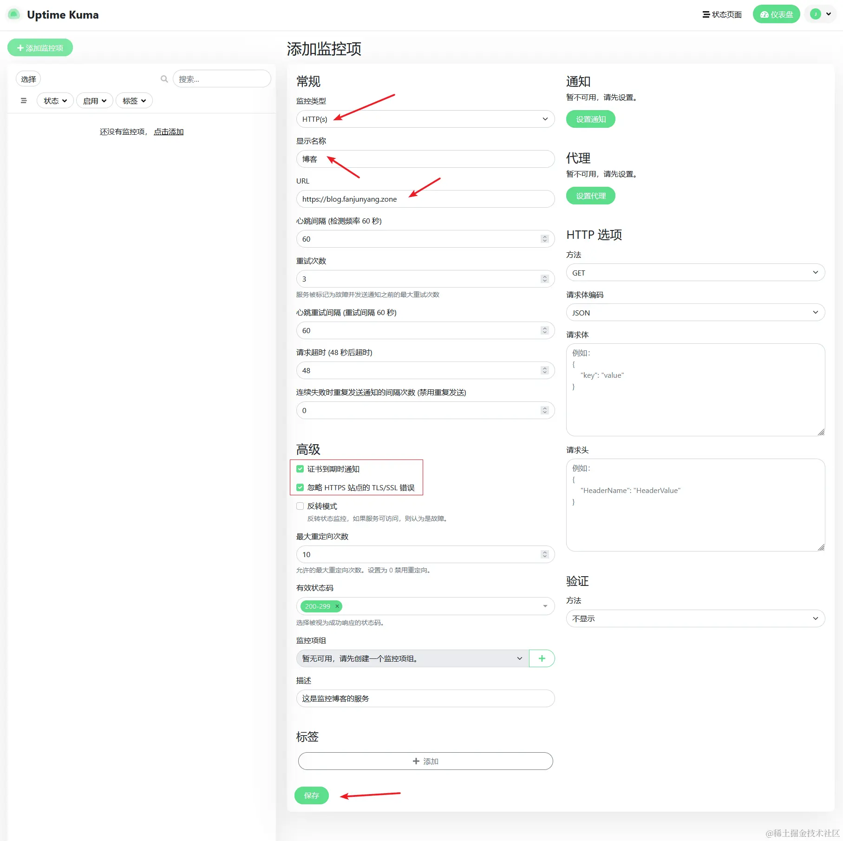Remove the 200-299 status code tag
This screenshot has height=841, width=843.
(337, 606)
